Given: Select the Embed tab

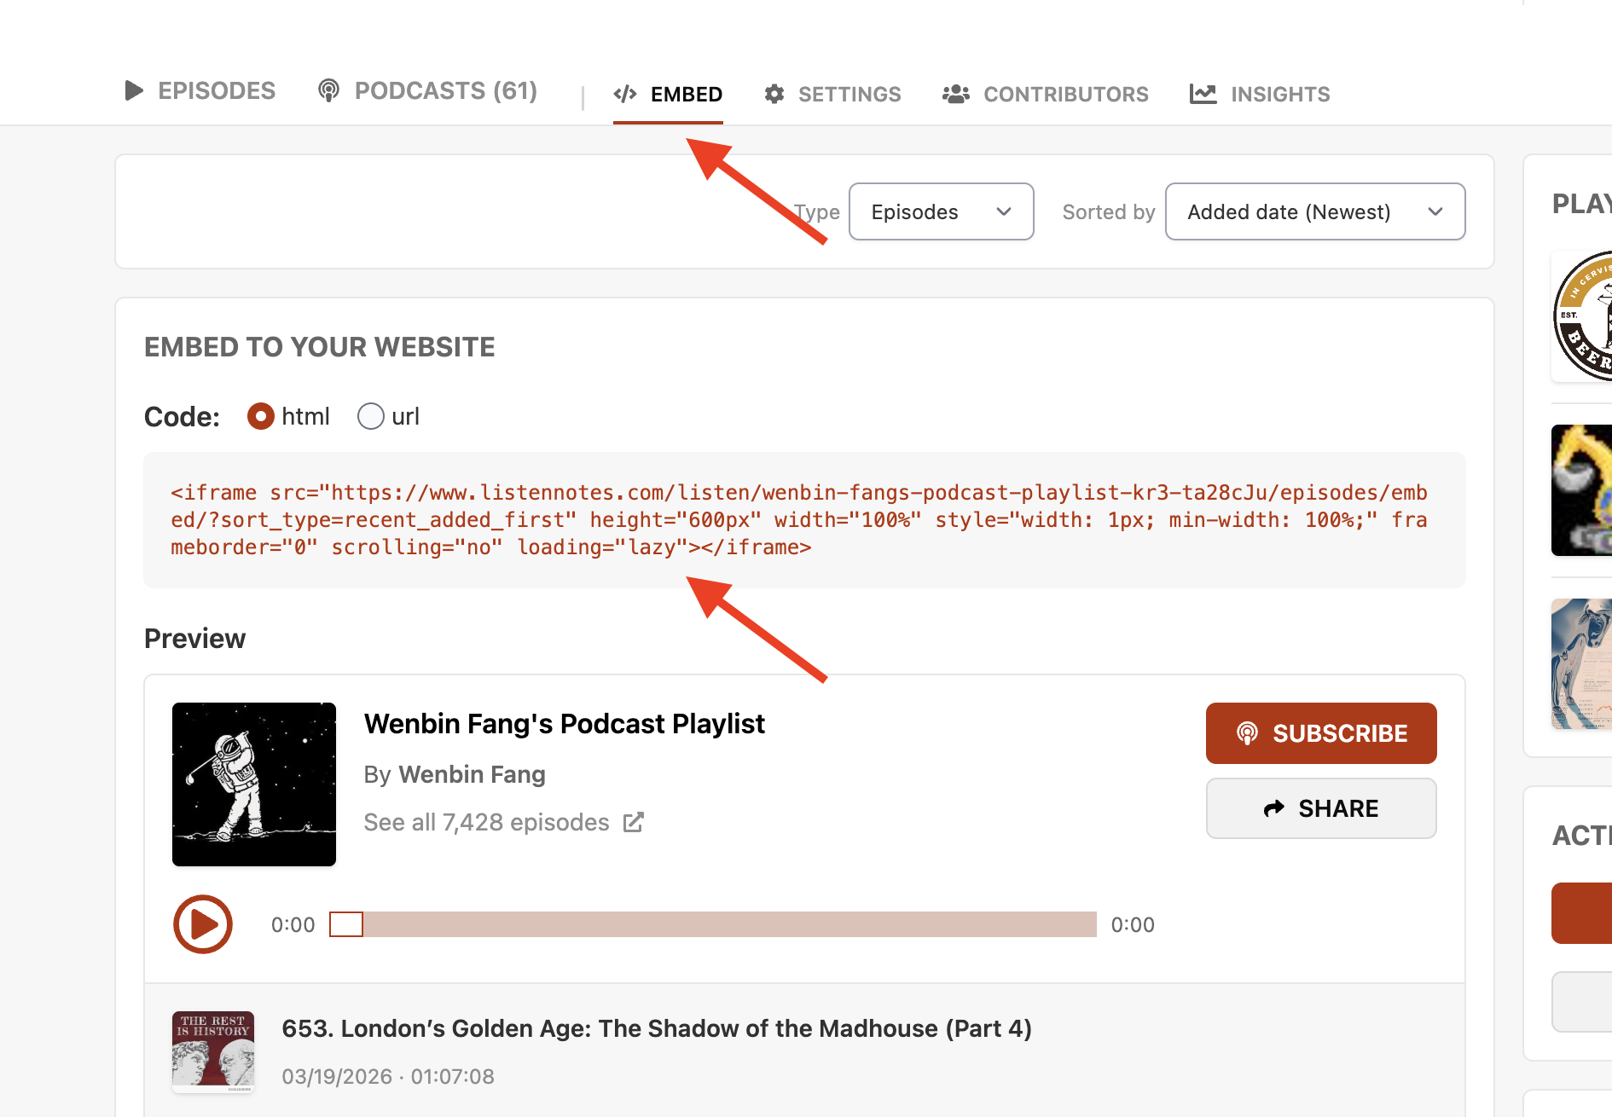Looking at the screenshot, I should click(x=668, y=94).
